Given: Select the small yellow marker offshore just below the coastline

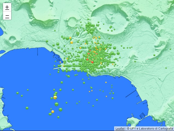Looking at the screenshot, I should click(x=106, y=82).
